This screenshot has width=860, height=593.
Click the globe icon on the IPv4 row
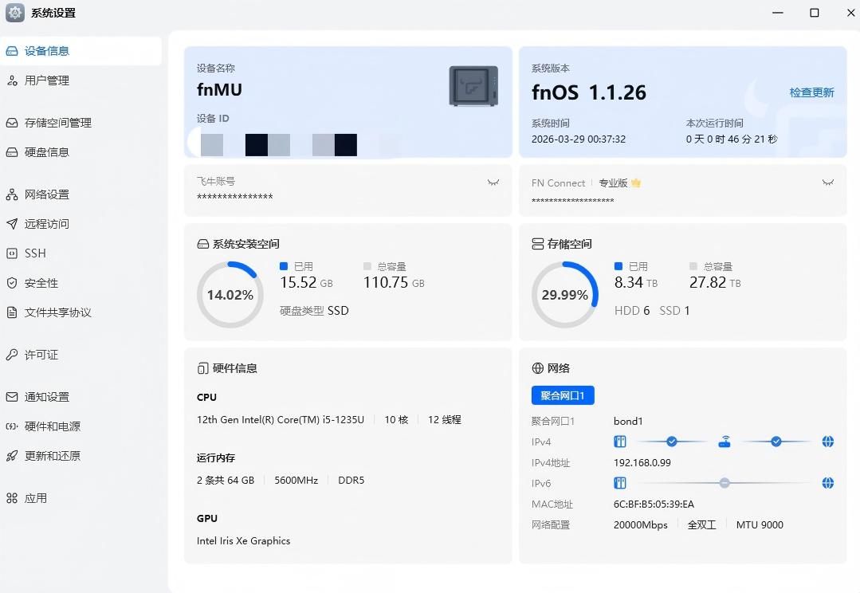point(827,441)
